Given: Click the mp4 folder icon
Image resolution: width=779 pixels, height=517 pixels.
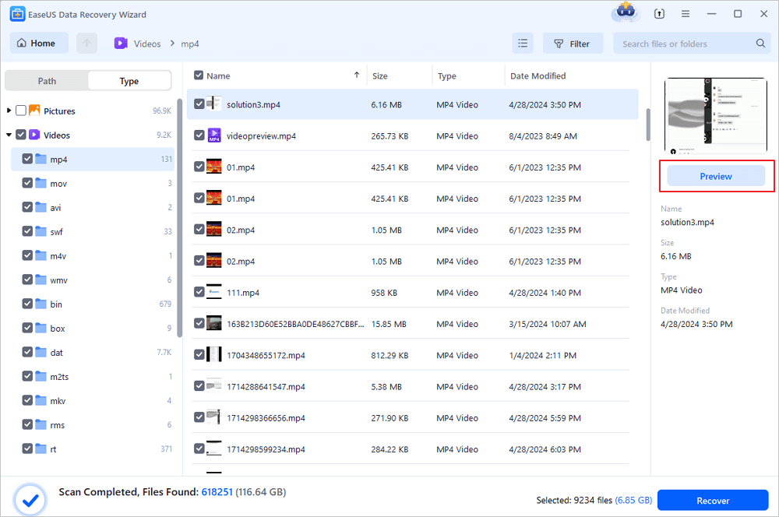Looking at the screenshot, I should click(x=41, y=159).
